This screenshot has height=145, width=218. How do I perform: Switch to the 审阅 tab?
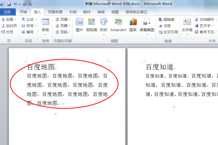point(101,12)
